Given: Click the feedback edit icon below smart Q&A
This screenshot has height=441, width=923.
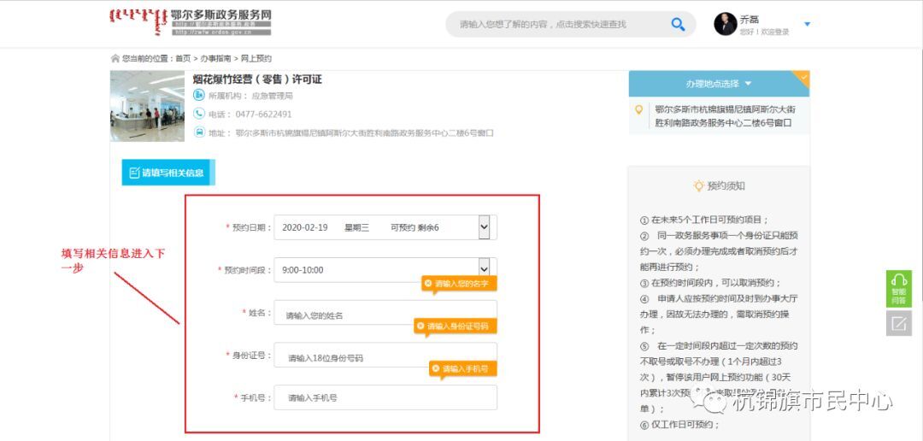Looking at the screenshot, I should pos(898,323).
